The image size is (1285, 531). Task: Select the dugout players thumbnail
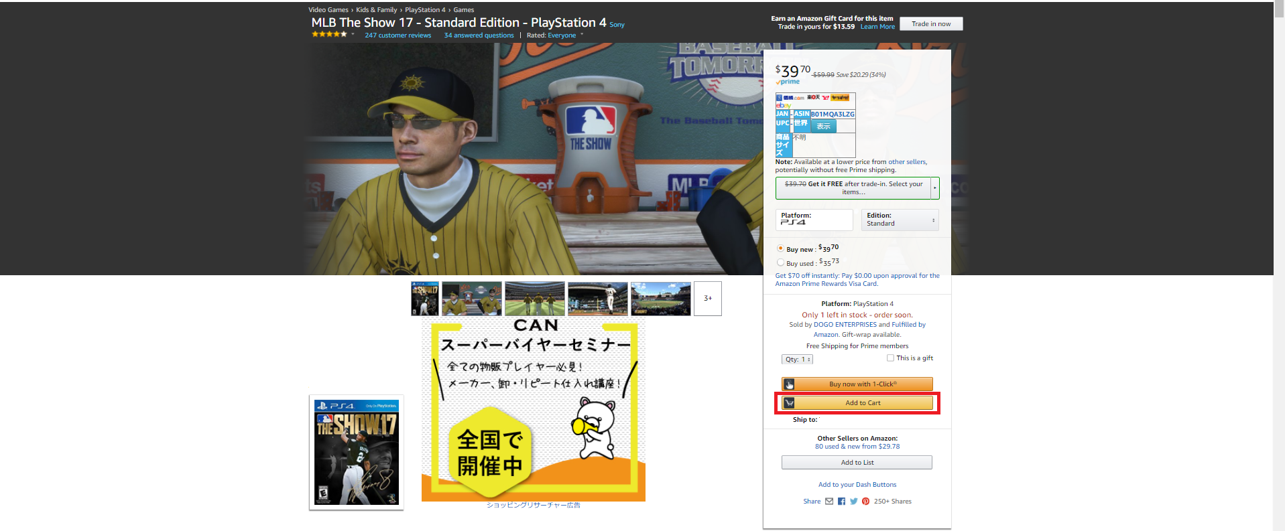(472, 299)
